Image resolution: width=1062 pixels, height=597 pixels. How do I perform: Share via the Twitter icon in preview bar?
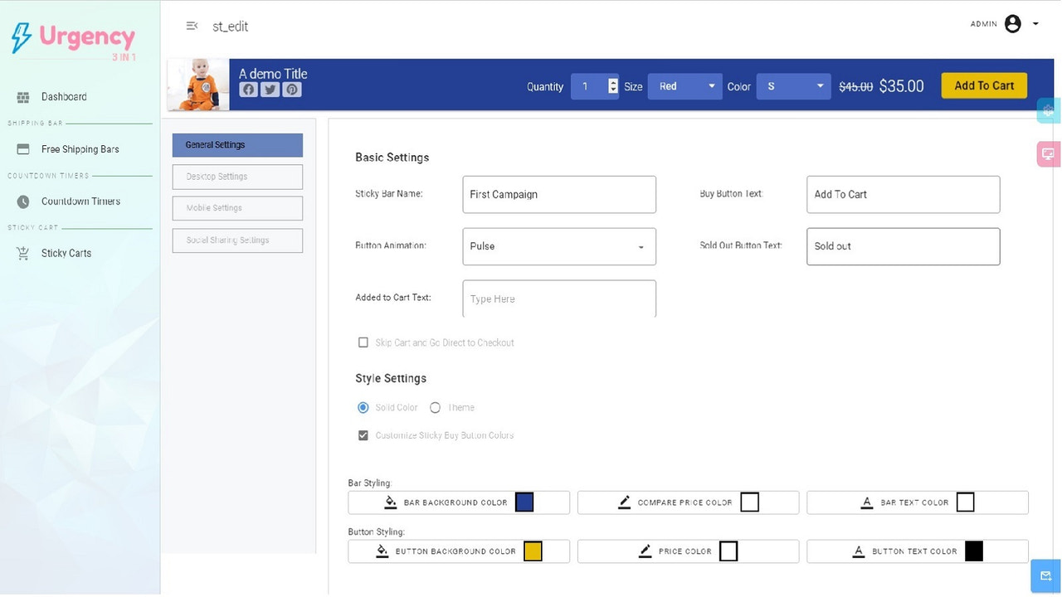click(270, 90)
